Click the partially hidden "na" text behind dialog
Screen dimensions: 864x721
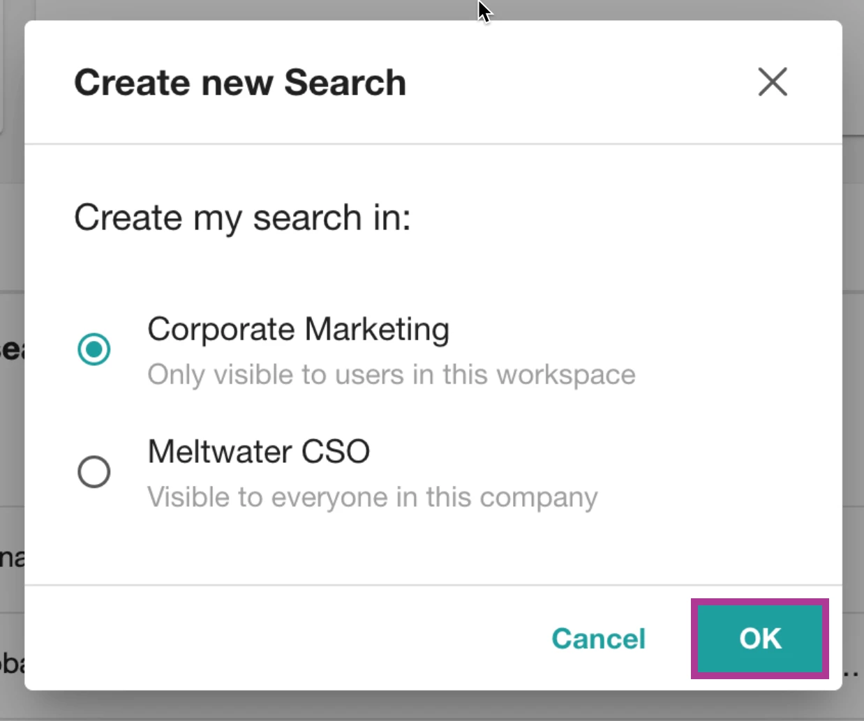tap(11, 558)
